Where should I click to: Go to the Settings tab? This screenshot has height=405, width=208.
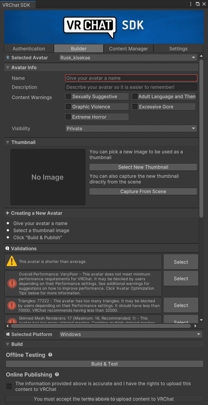coord(178,48)
